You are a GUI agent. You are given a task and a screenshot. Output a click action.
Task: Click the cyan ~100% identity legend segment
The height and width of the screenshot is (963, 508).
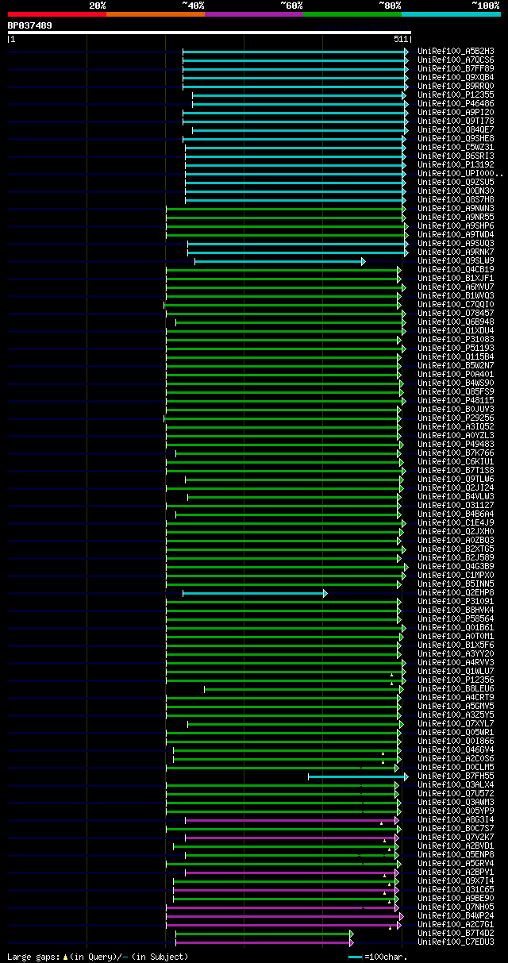pos(451,14)
